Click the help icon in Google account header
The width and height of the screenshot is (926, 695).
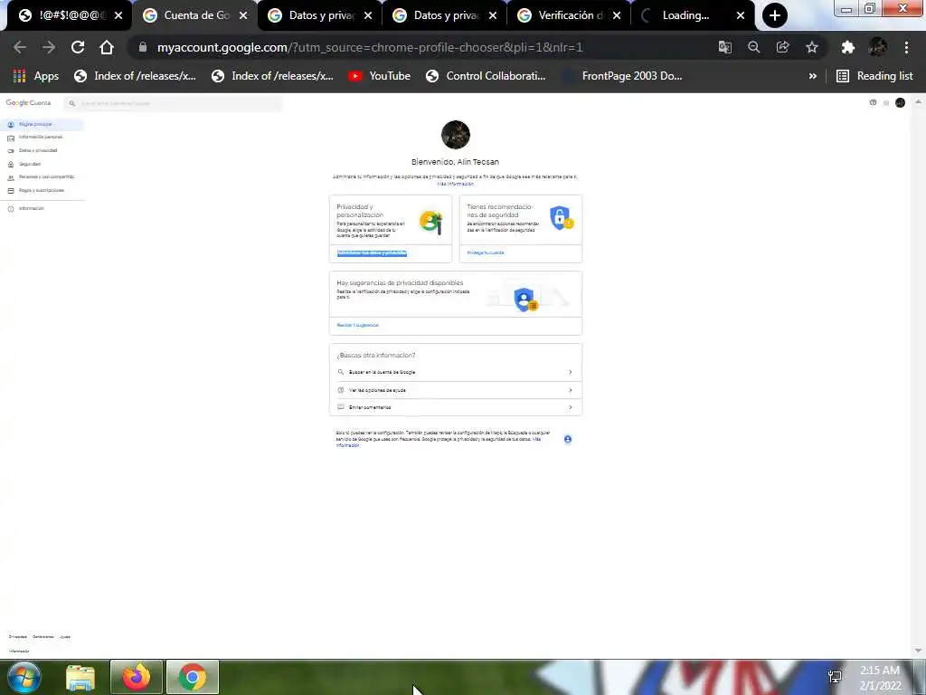(x=873, y=103)
